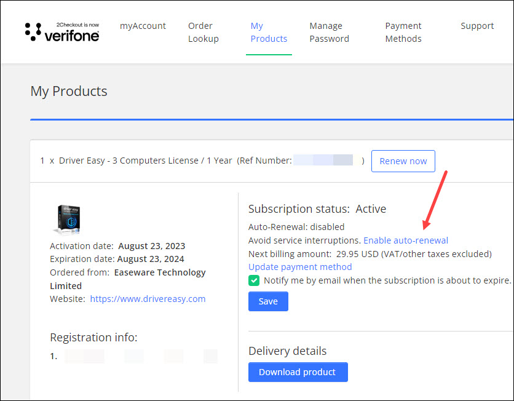
Task: Click the blurred registration info key
Action: (141, 356)
